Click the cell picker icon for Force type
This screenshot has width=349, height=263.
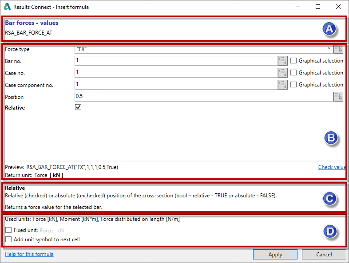click(338, 49)
